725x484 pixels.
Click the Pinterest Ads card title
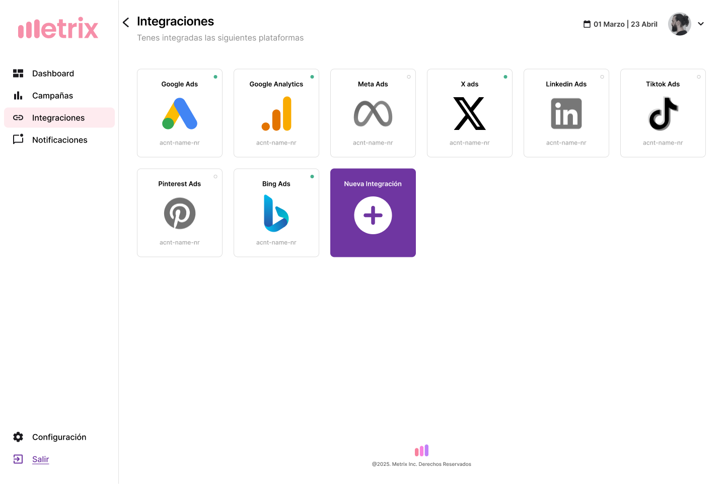(180, 184)
